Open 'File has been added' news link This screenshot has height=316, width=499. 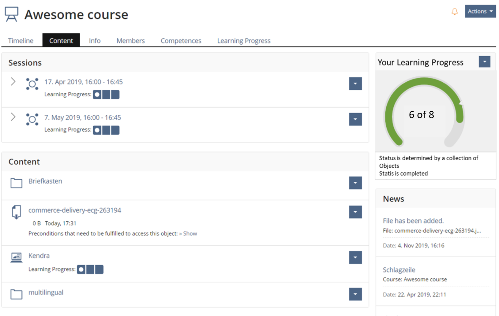click(413, 221)
